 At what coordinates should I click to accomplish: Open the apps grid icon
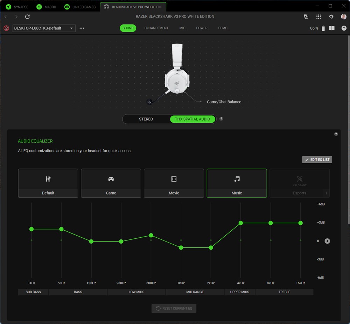click(x=318, y=17)
